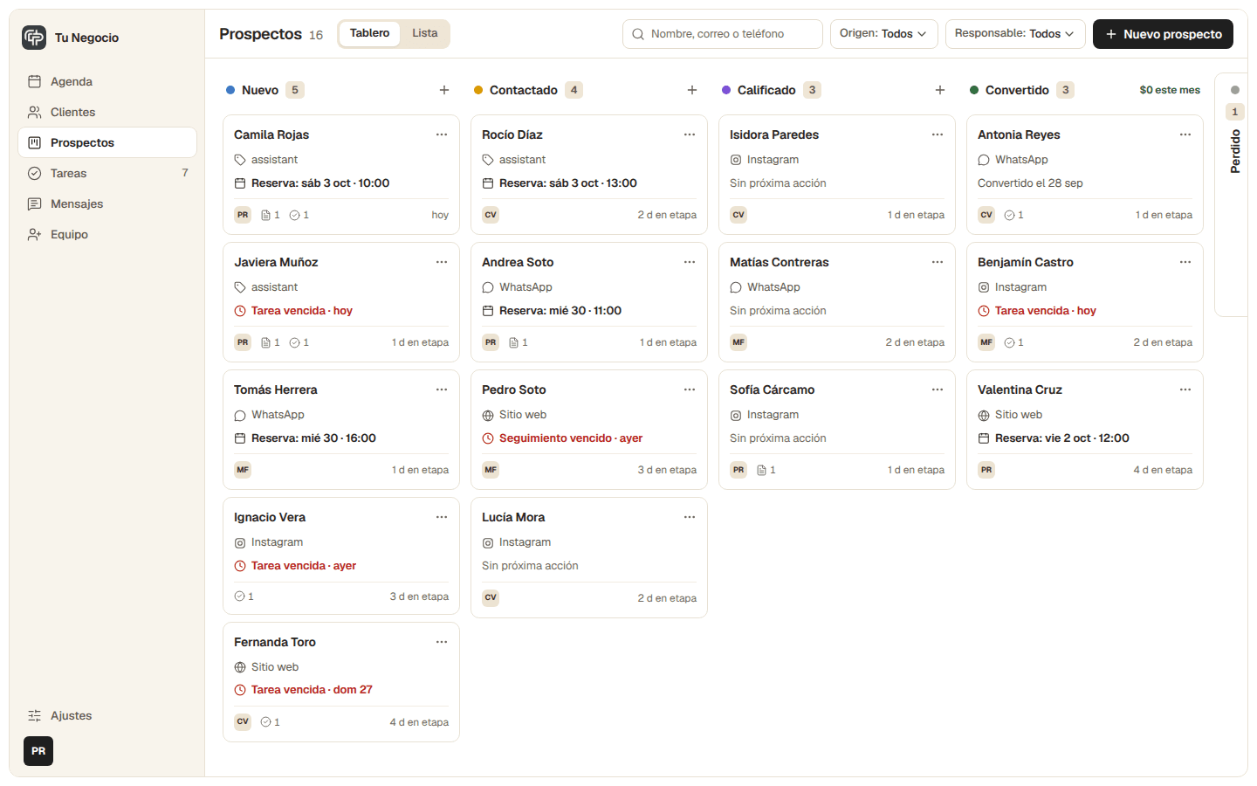Click plus icon in the Calificado column
This screenshot has width=1257, height=786.
click(x=940, y=90)
